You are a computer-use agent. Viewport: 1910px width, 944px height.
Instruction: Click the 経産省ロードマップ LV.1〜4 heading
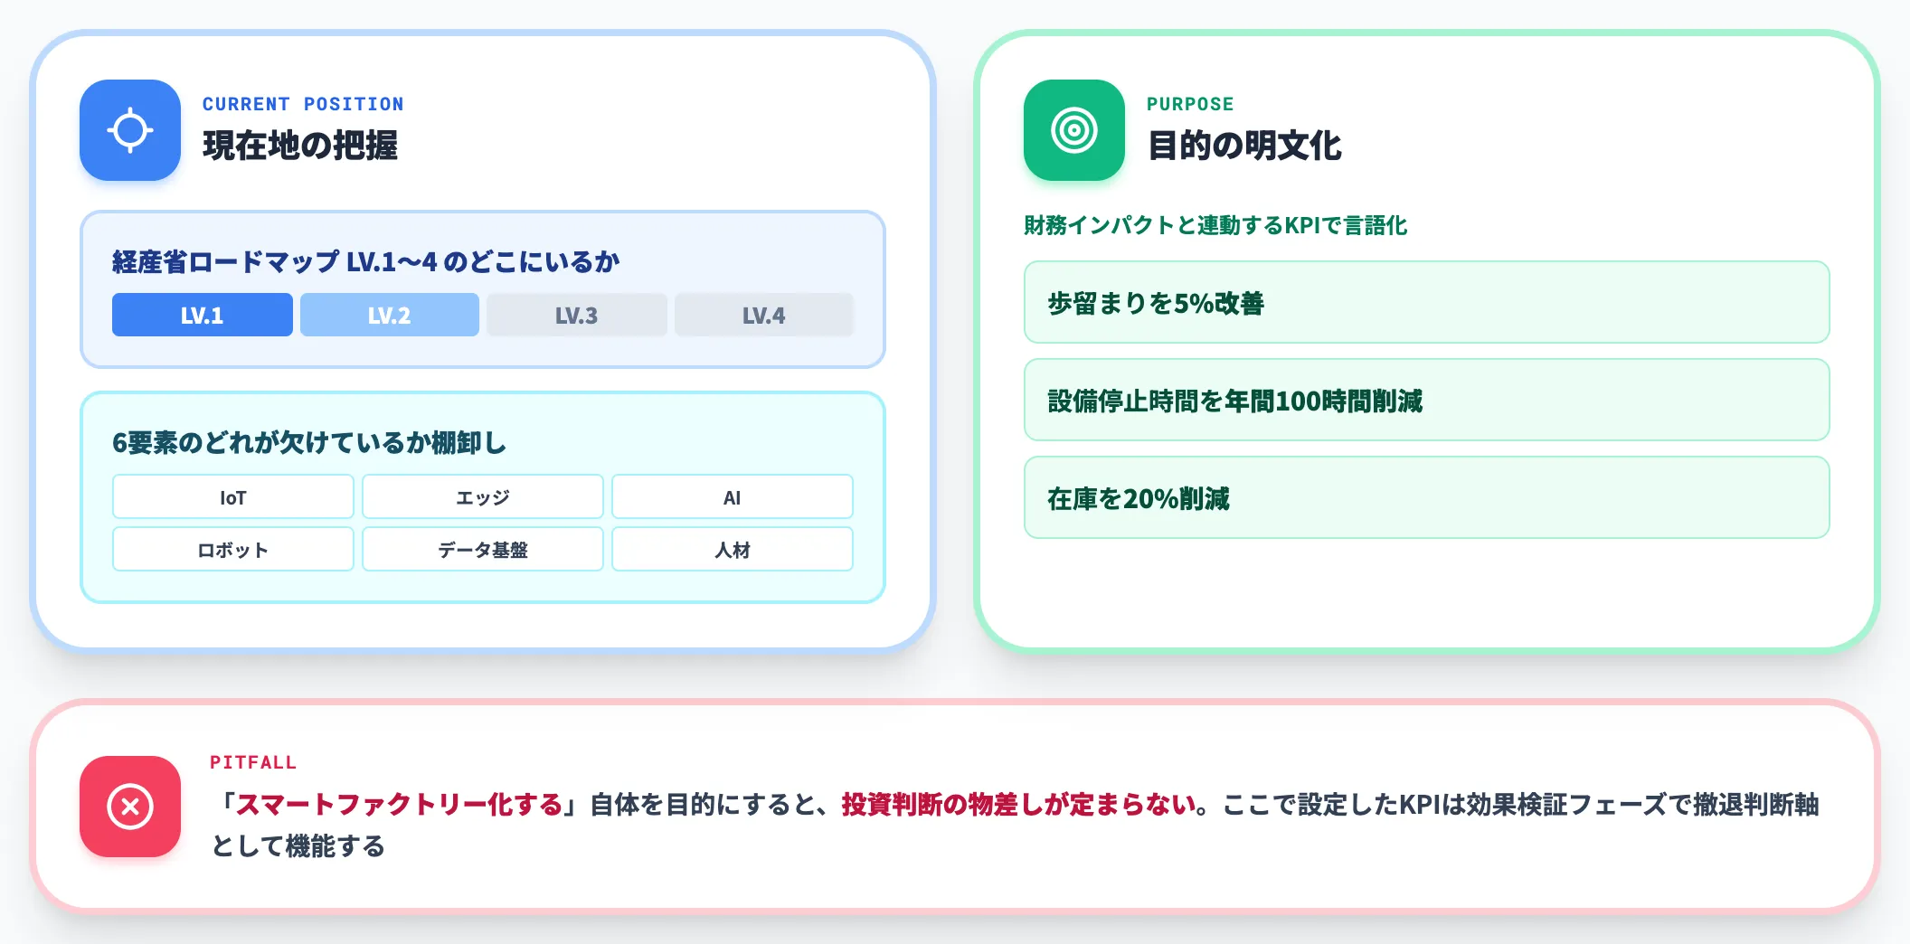pyautogui.click(x=365, y=262)
